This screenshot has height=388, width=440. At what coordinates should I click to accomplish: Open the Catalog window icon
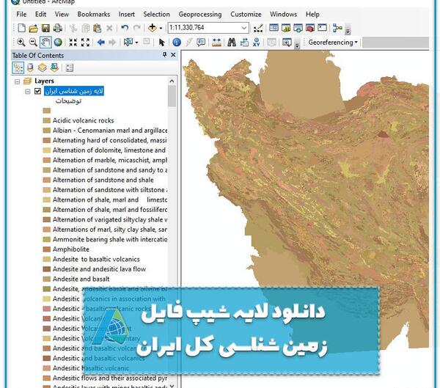pyautogui.click(x=286, y=28)
